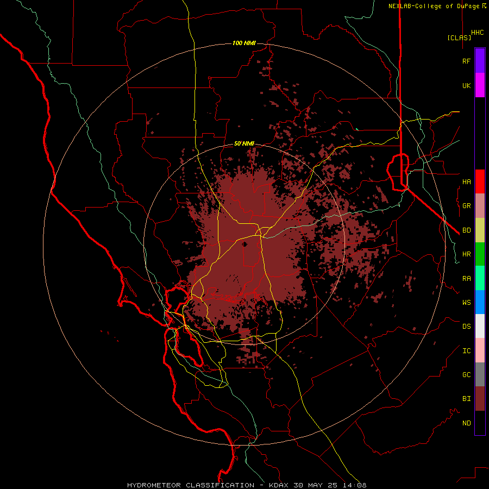Click the 100 NMI range ring label
Screen dimensions: 489x489
244,43
